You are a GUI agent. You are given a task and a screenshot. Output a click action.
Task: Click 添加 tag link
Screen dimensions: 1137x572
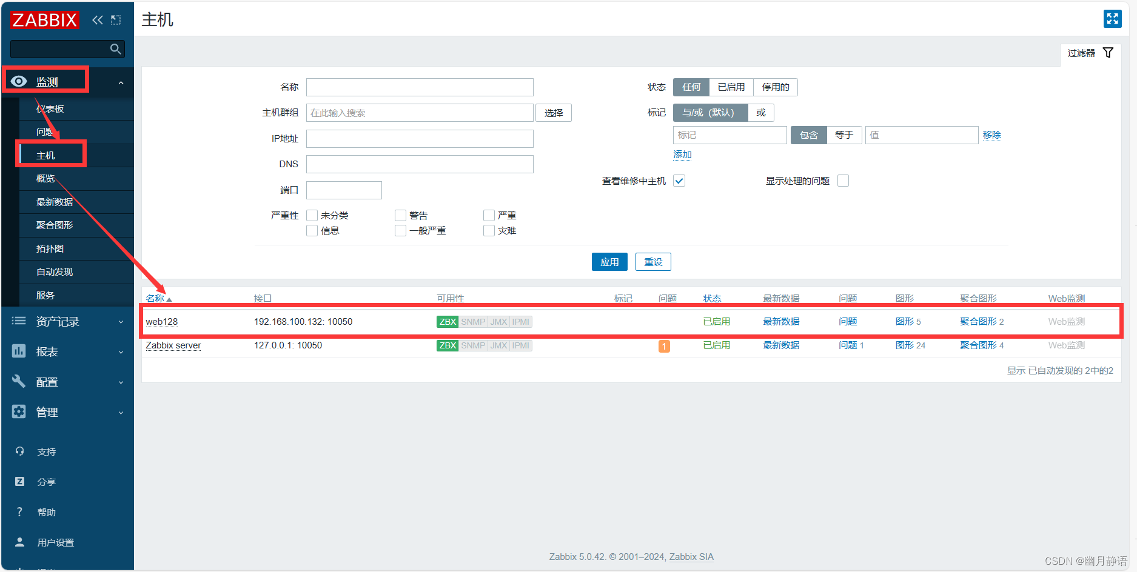pyautogui.click(x=682, y=155)
